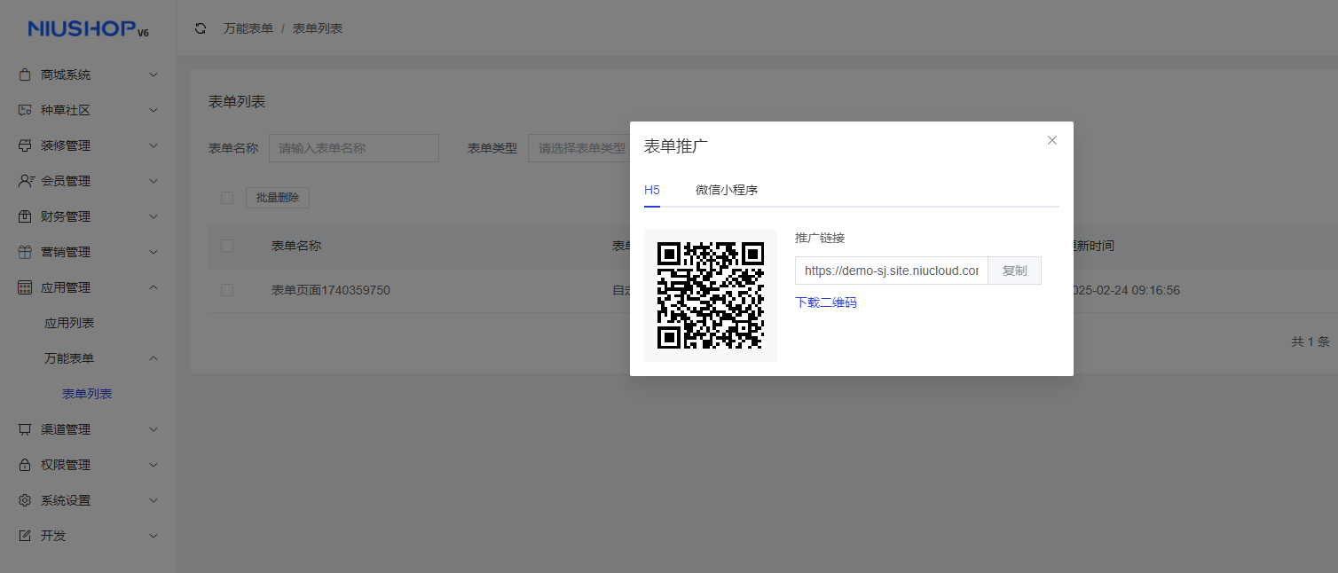Expand the 财务管理 menu chevron
1338x573 pixels.
153,216
